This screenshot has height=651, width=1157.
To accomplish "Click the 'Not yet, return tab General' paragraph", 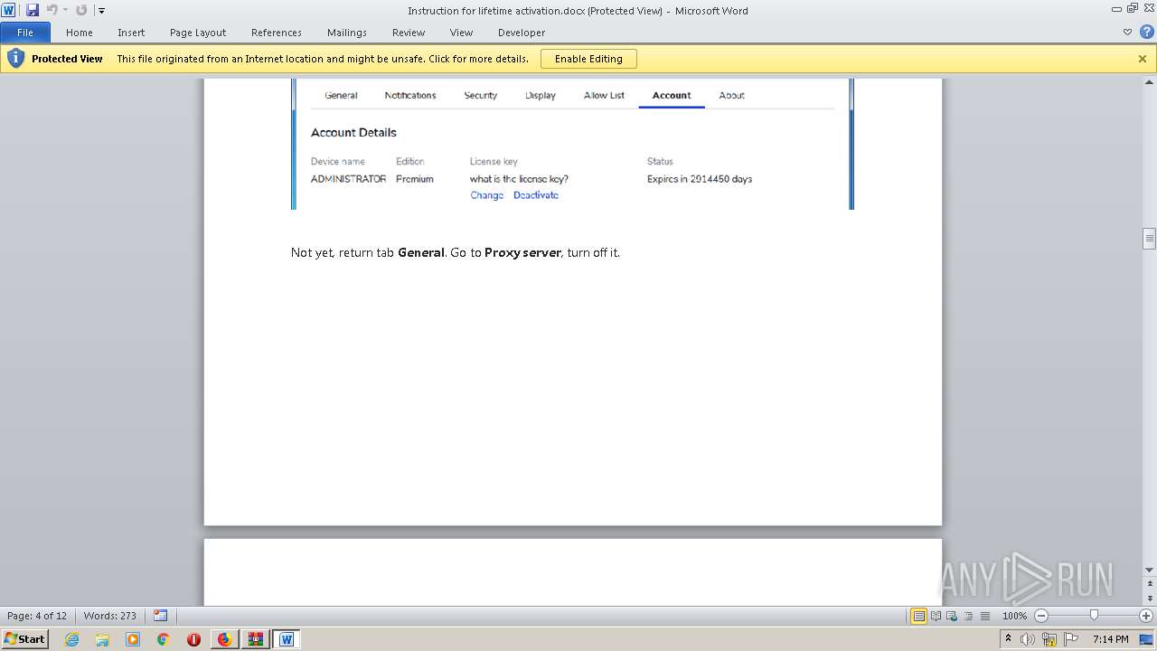I will 456,252.
